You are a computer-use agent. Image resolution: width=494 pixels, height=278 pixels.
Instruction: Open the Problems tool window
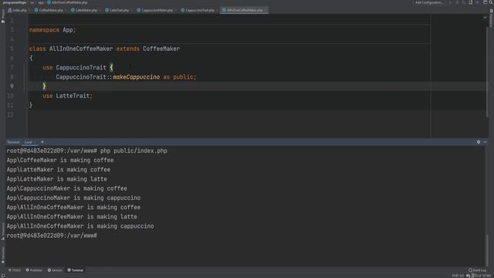coord(34,270)
